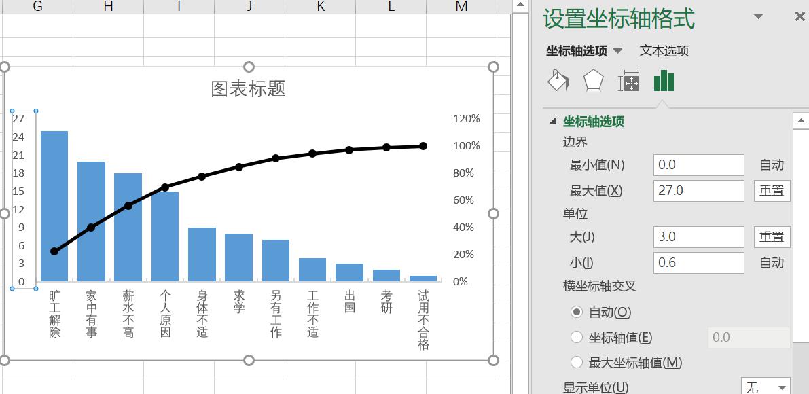Image resolution: width=809 pixels, height=394 pixels.
Task: Select column H header
Action: [x=109, y=6]
